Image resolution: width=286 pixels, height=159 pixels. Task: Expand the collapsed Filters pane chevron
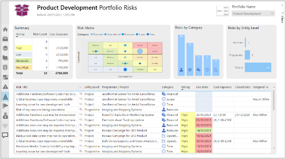point(282,5)
